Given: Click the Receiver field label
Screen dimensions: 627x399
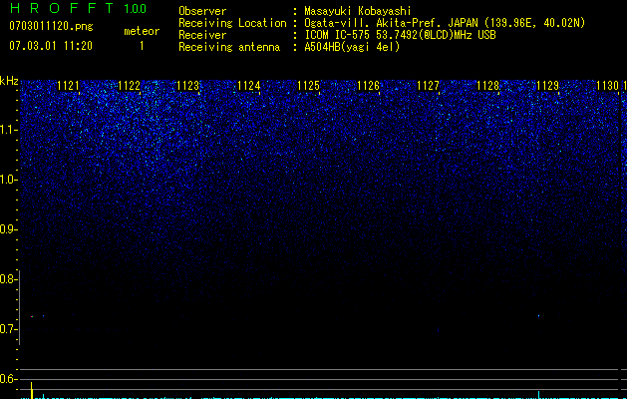Looking at the screenshot, I should 202,35.
